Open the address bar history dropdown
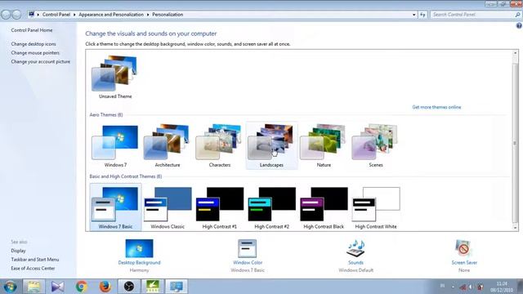Viewport: 523px width, 294px height. point(414,15)
